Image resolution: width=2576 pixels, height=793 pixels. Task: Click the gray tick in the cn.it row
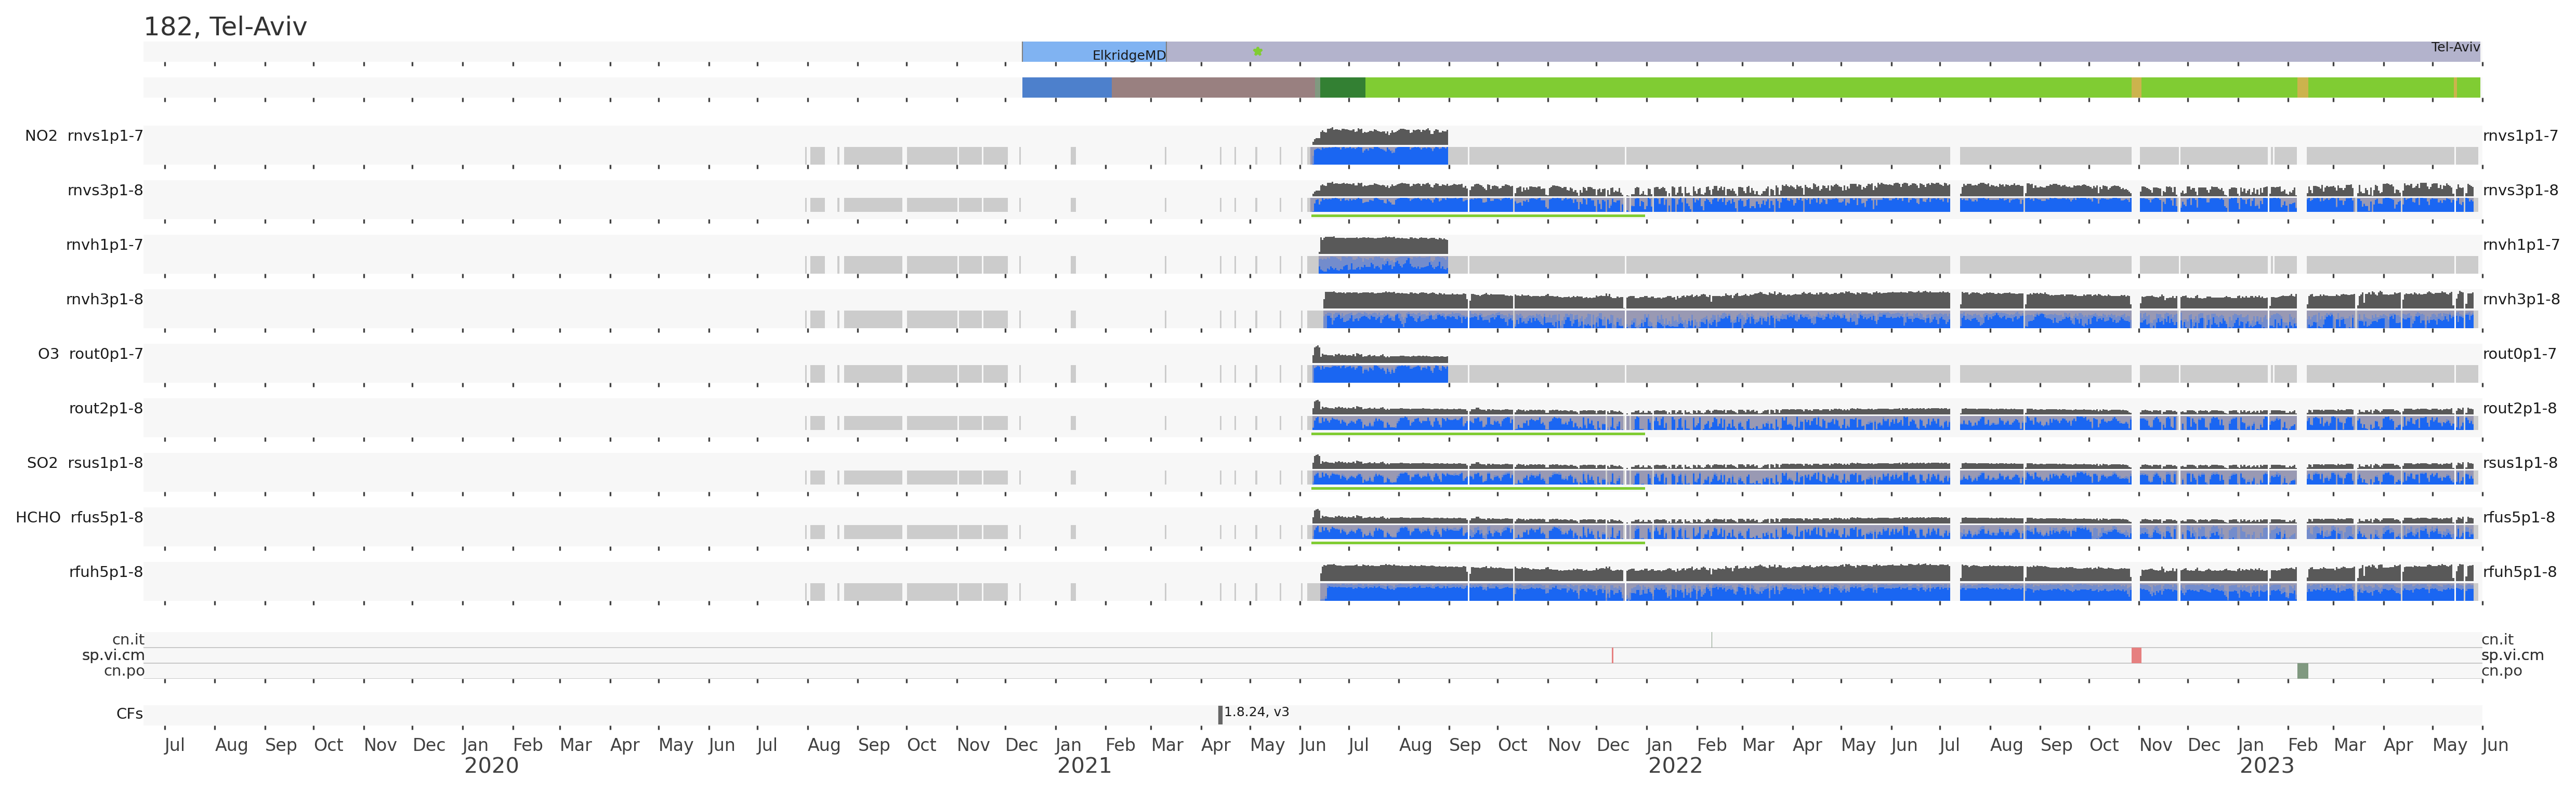1711,639
